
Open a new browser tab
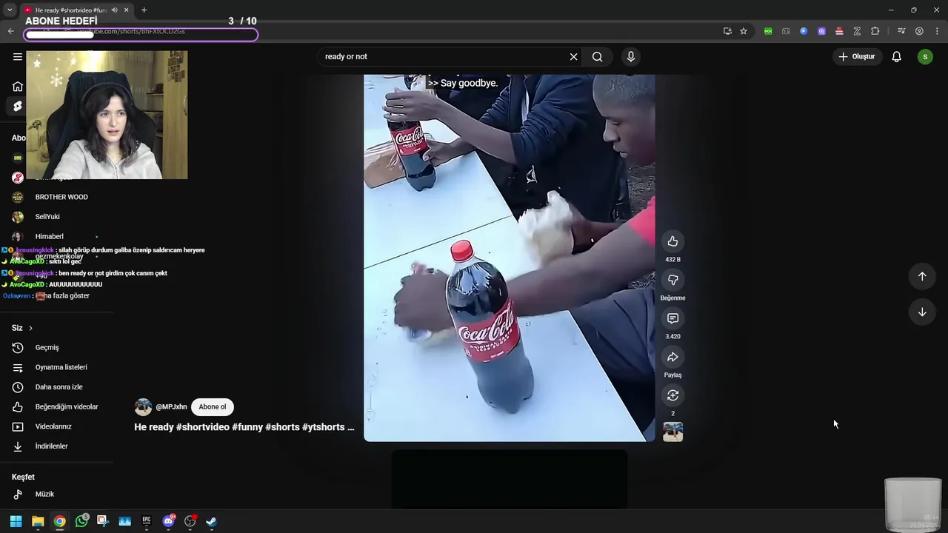pyautogui.click(x=144, y=10)
